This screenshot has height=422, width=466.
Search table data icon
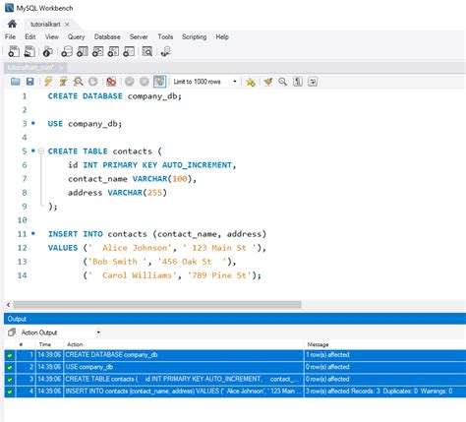[x=147, y=51]
